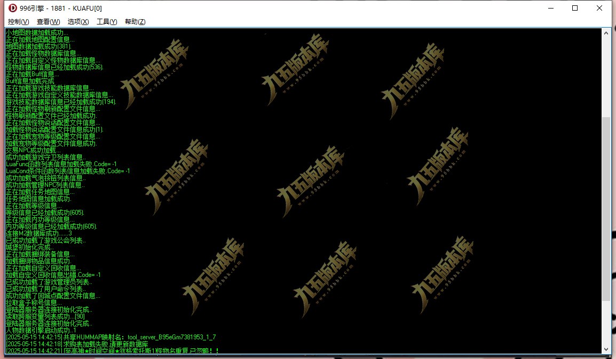Viewport: 616px width, 359px height.
Task: Click "正在加载怪物刷新配置文件信息..." line
Action: pos(53,109)
